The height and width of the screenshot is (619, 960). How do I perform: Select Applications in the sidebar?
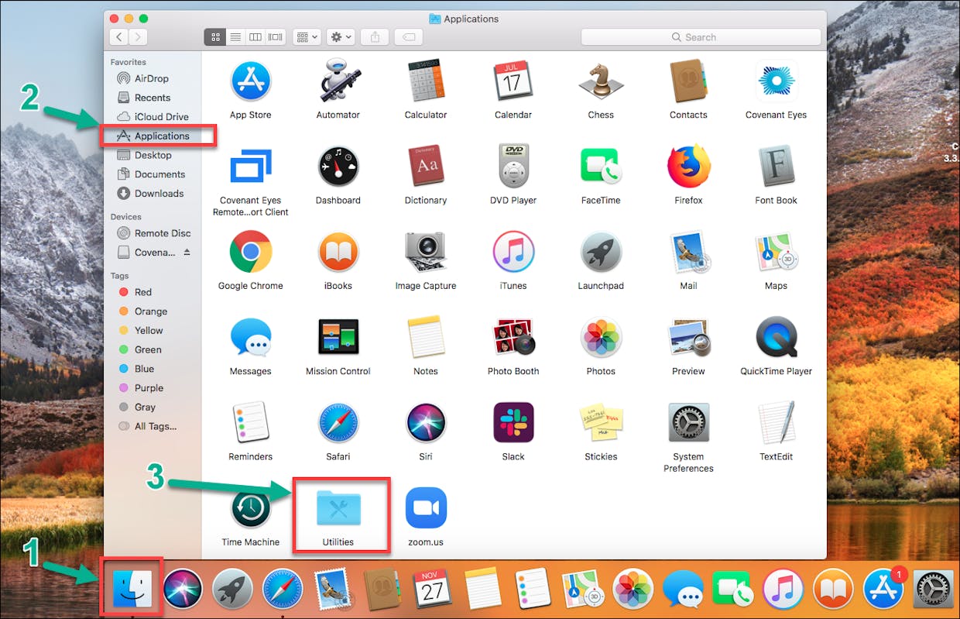tap(161, 136)
